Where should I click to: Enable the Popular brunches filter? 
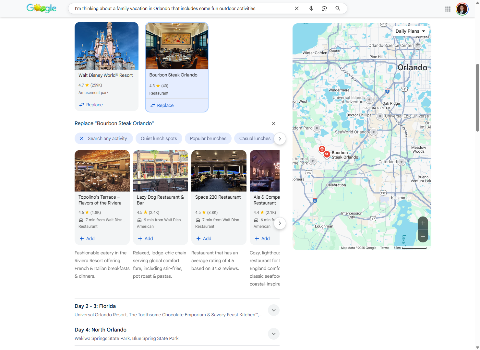click(208, 138)
